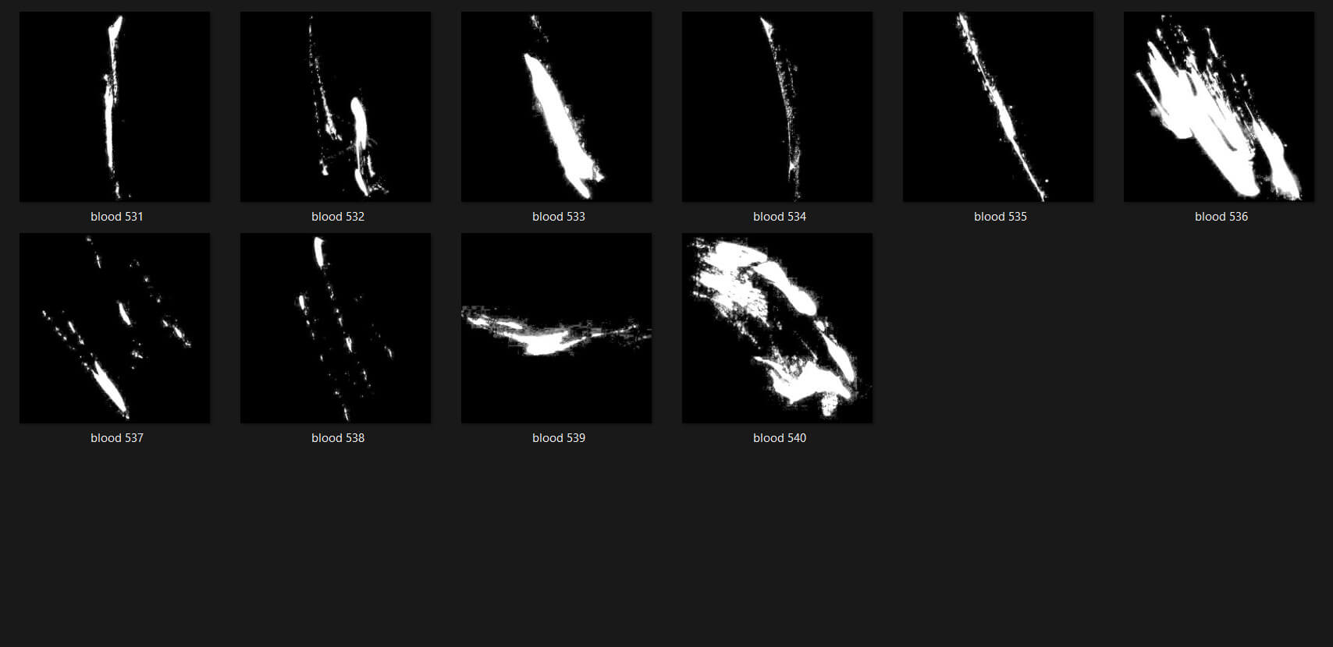The image size is (1333, 647).
Task: Click the "blood 540" file name label
Action: pyautogui.click(x=780, y=438)
